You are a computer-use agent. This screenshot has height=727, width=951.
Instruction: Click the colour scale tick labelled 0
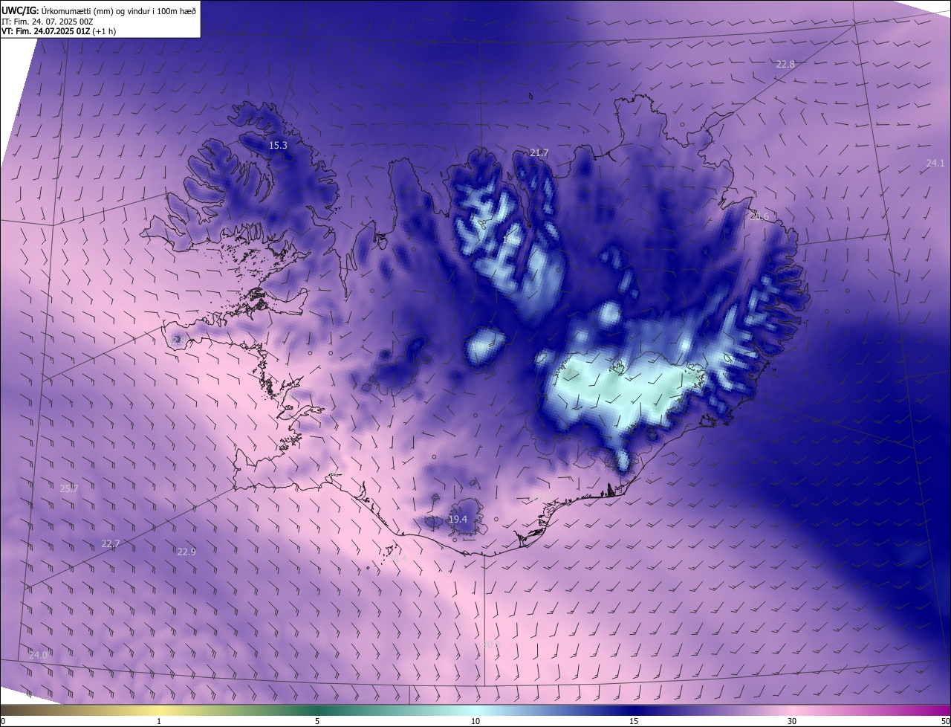click(x=3, y=721)
